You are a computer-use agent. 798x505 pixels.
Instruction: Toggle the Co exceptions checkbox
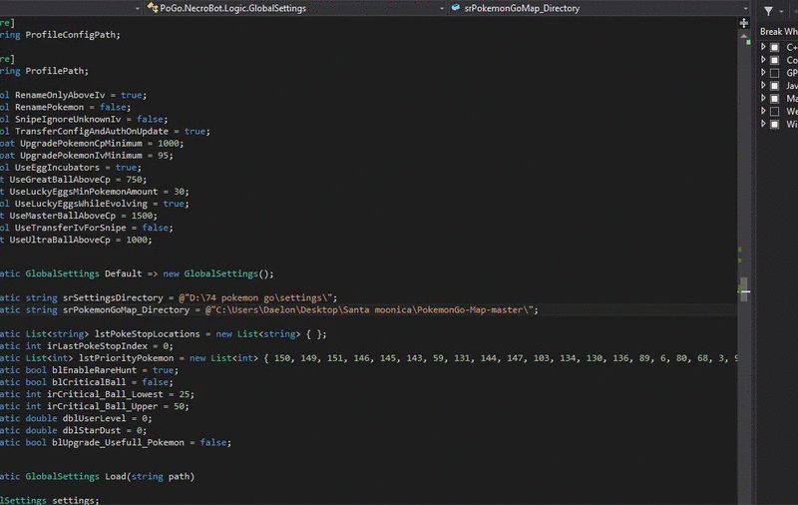pyautogui.click(x=775, y=60)
